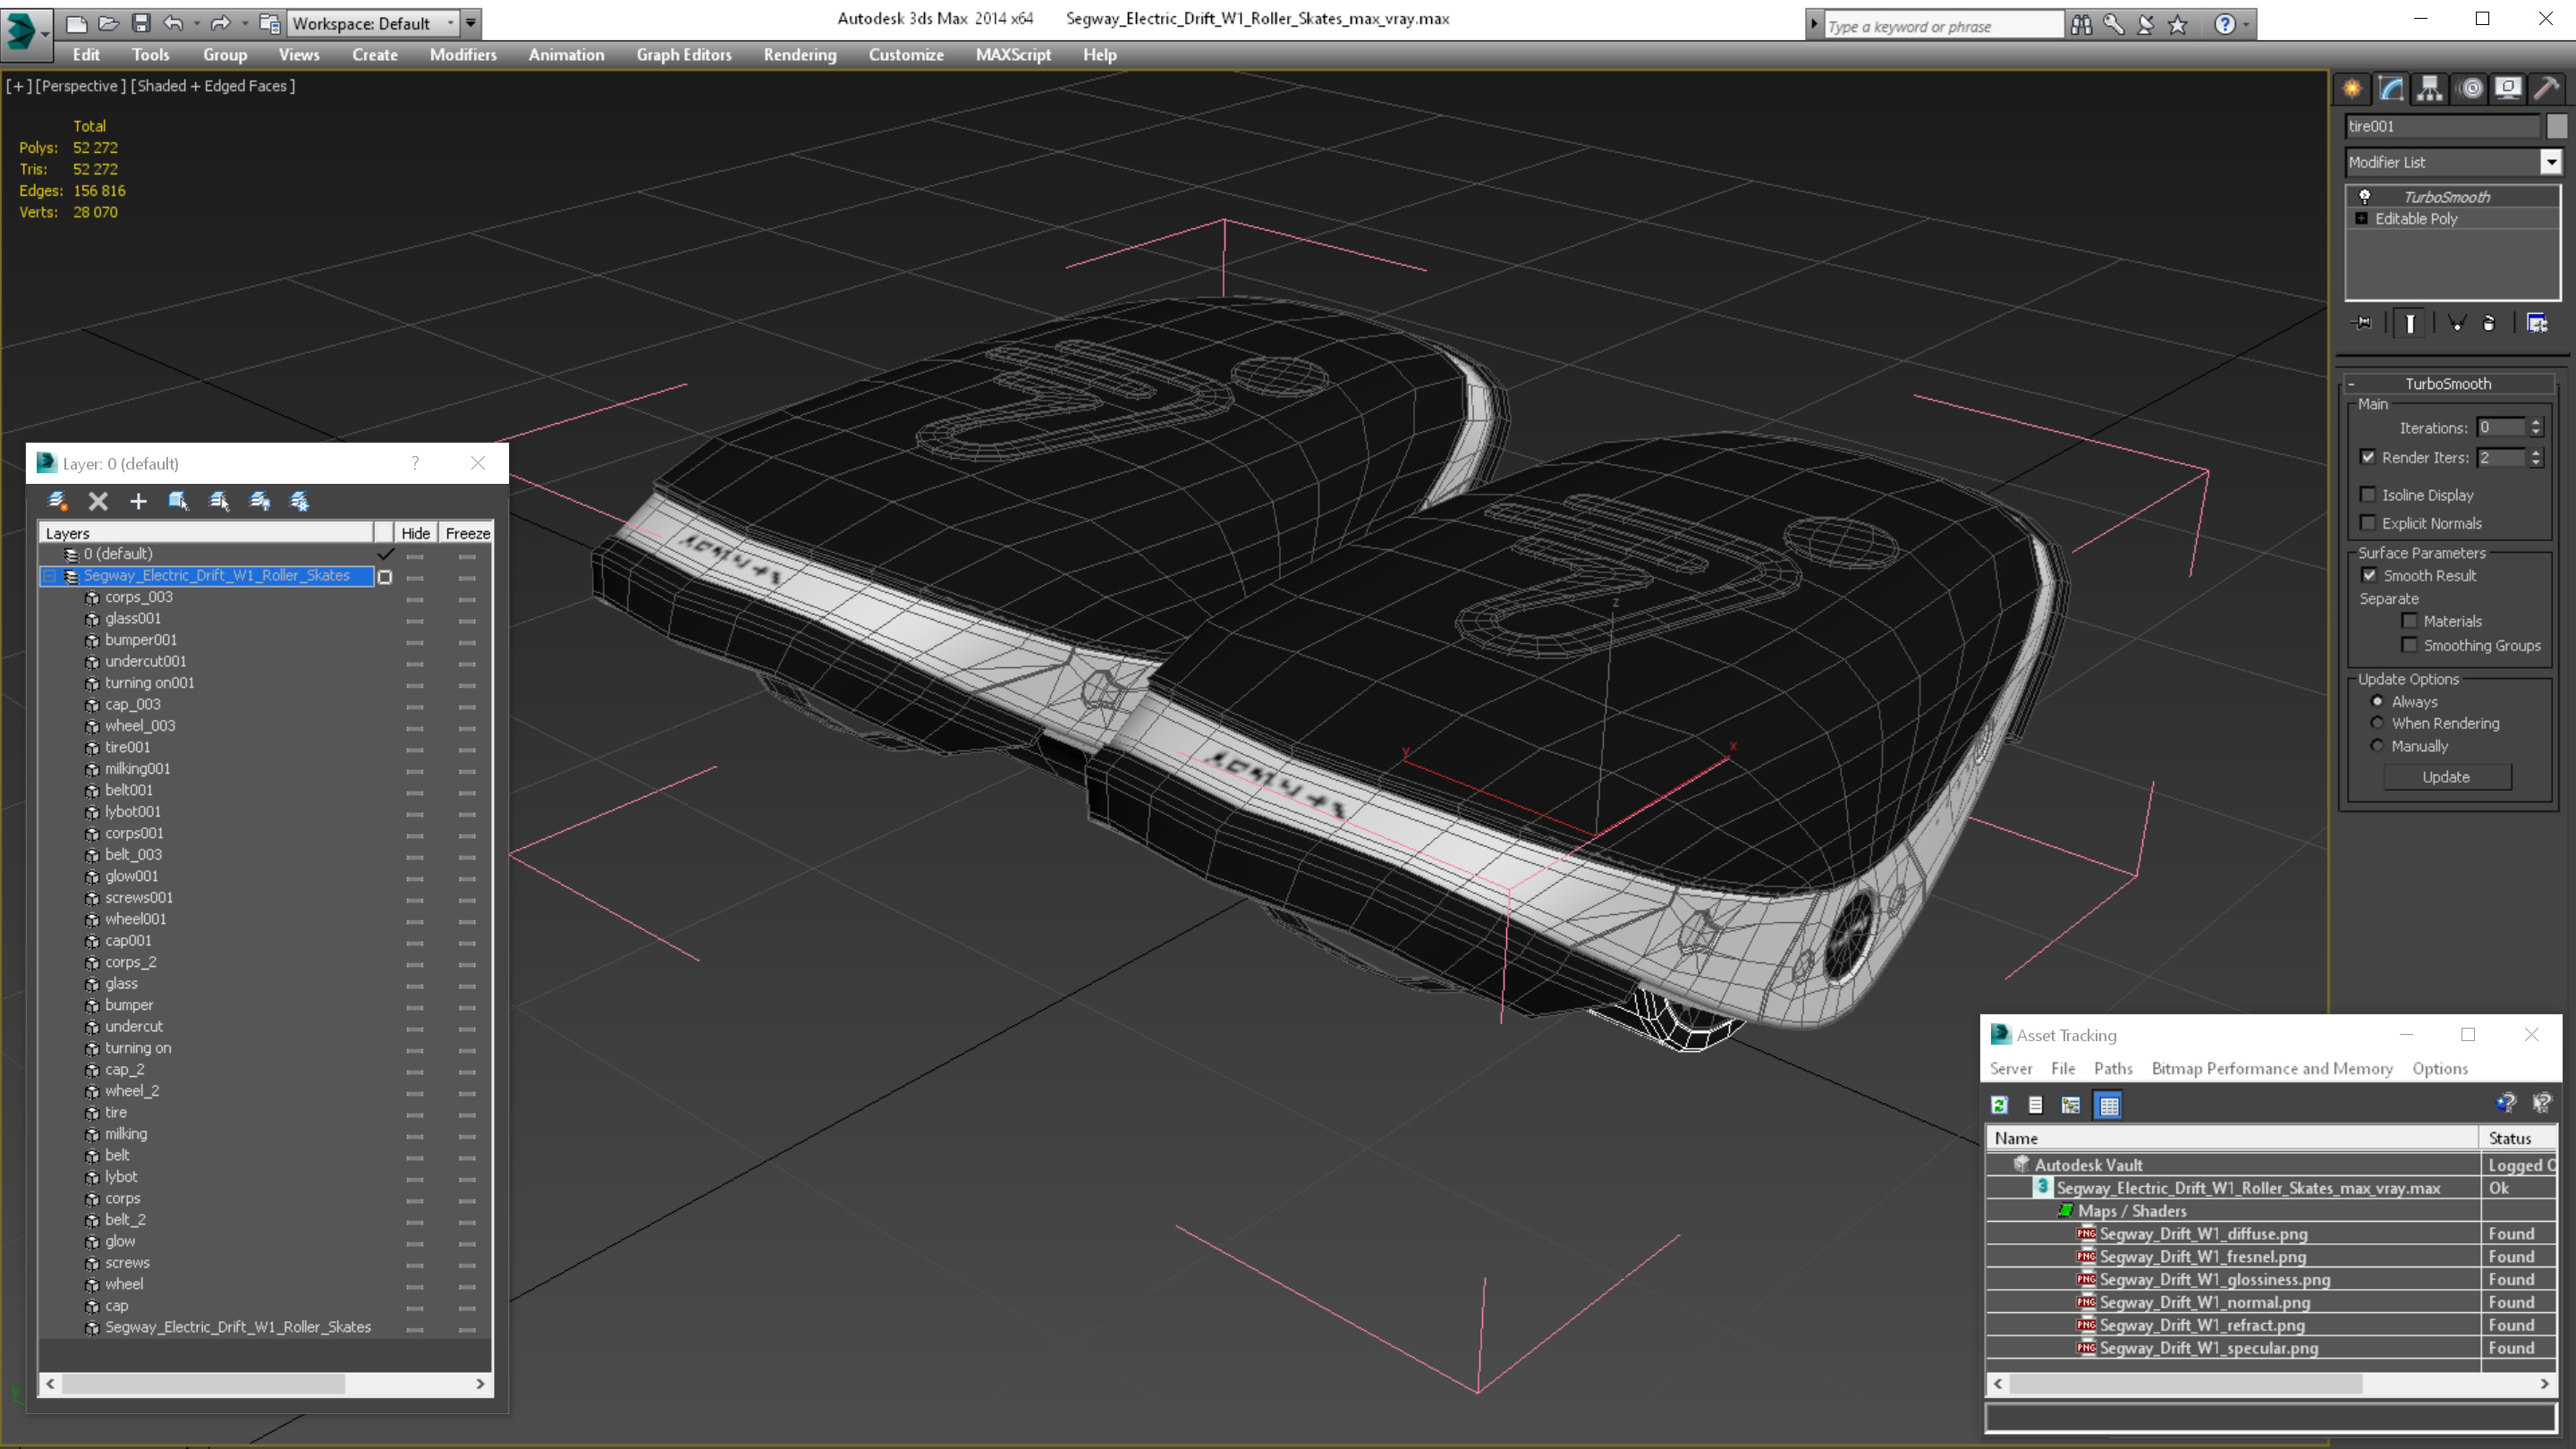Open the Rendering menu
The width and height of the screenshot is (2576, 1449).
(799, 55)
